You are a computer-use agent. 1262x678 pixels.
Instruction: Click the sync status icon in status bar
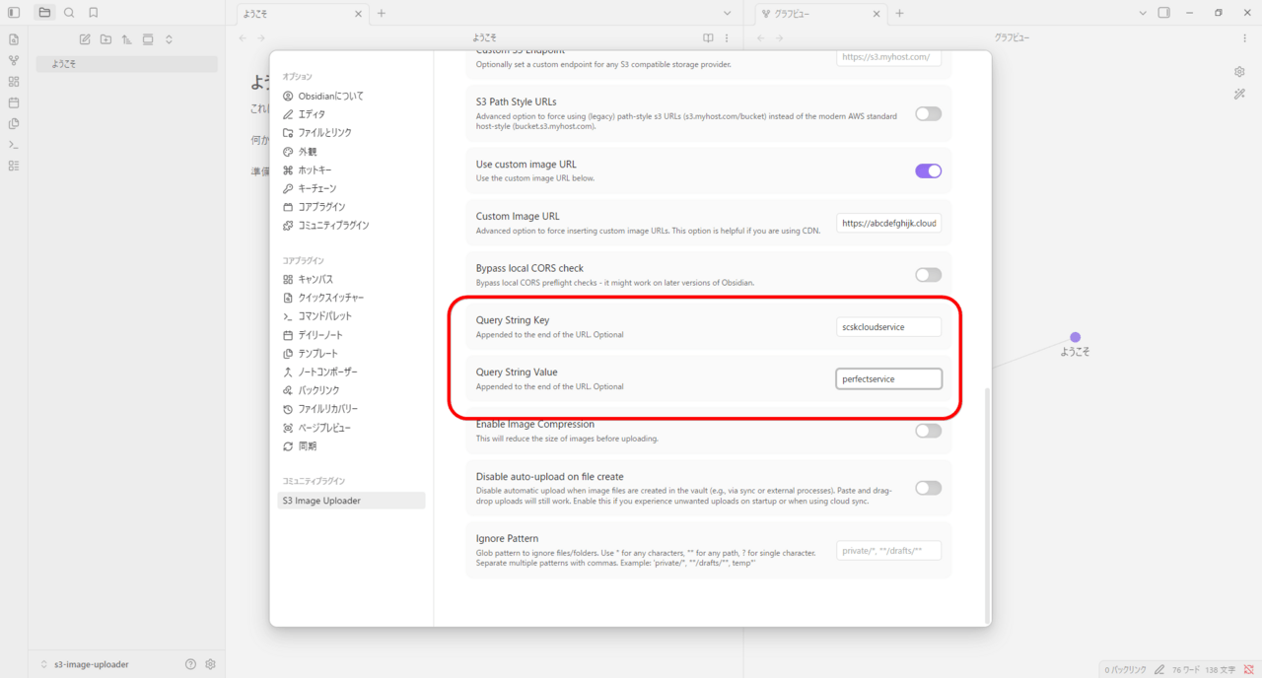point(1248,669)
